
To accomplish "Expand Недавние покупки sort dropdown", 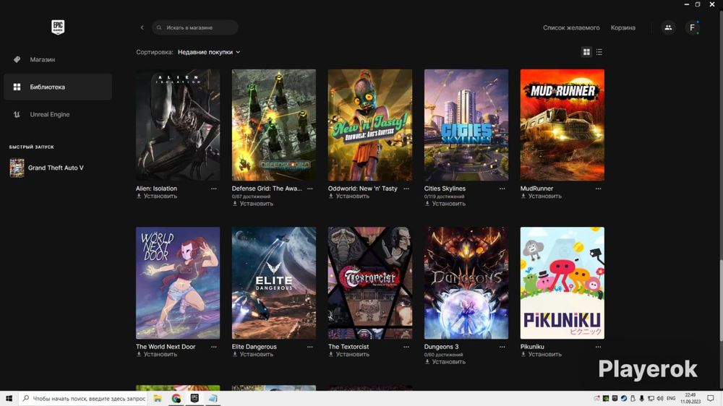I will (209, 52).
